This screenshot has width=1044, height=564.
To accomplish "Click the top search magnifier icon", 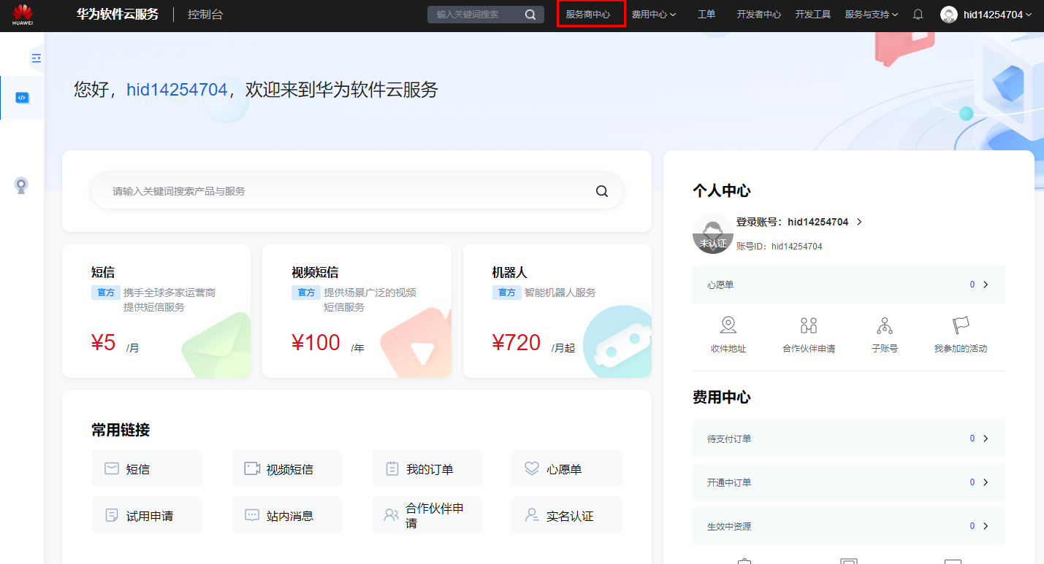I will coord(530,15).
